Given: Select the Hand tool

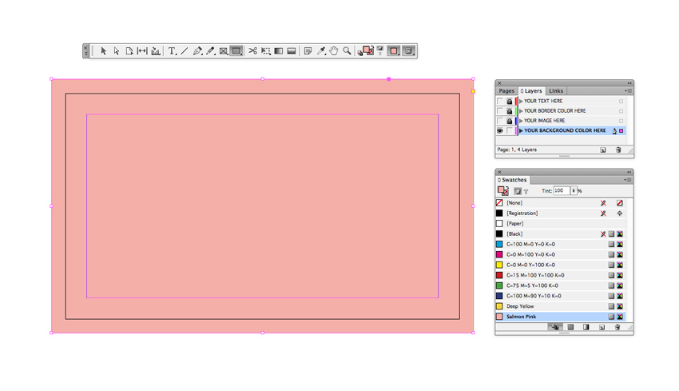Looking at the screenshot, I should pos(333,51).
